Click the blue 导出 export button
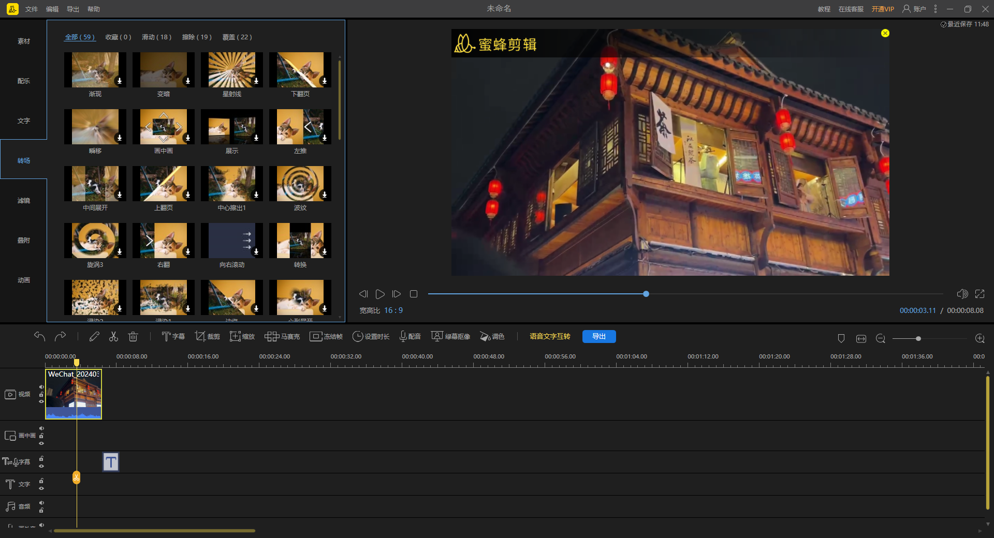 [599, 337]
